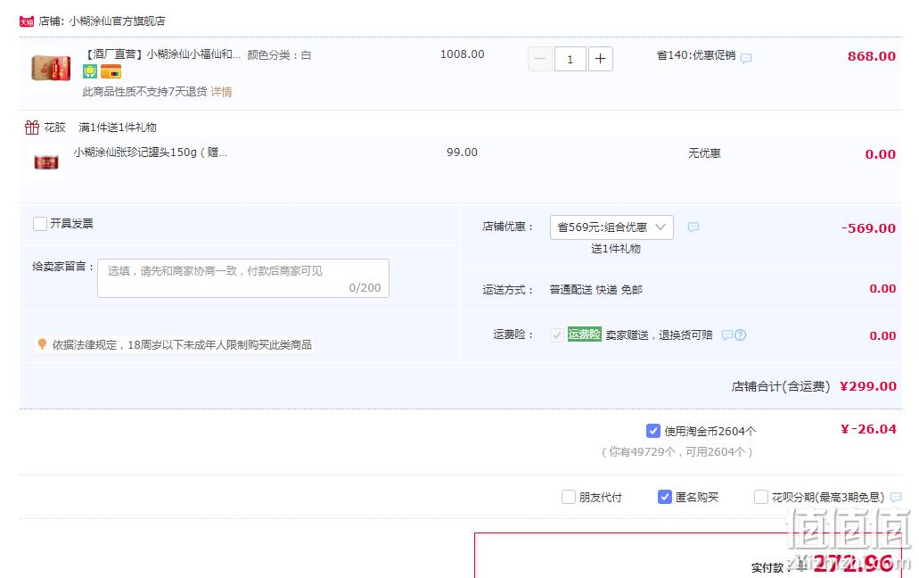Viewport: 919px width, 578px height.
Task: Increase quantity with the plus button
Action: tap(600, 59)
